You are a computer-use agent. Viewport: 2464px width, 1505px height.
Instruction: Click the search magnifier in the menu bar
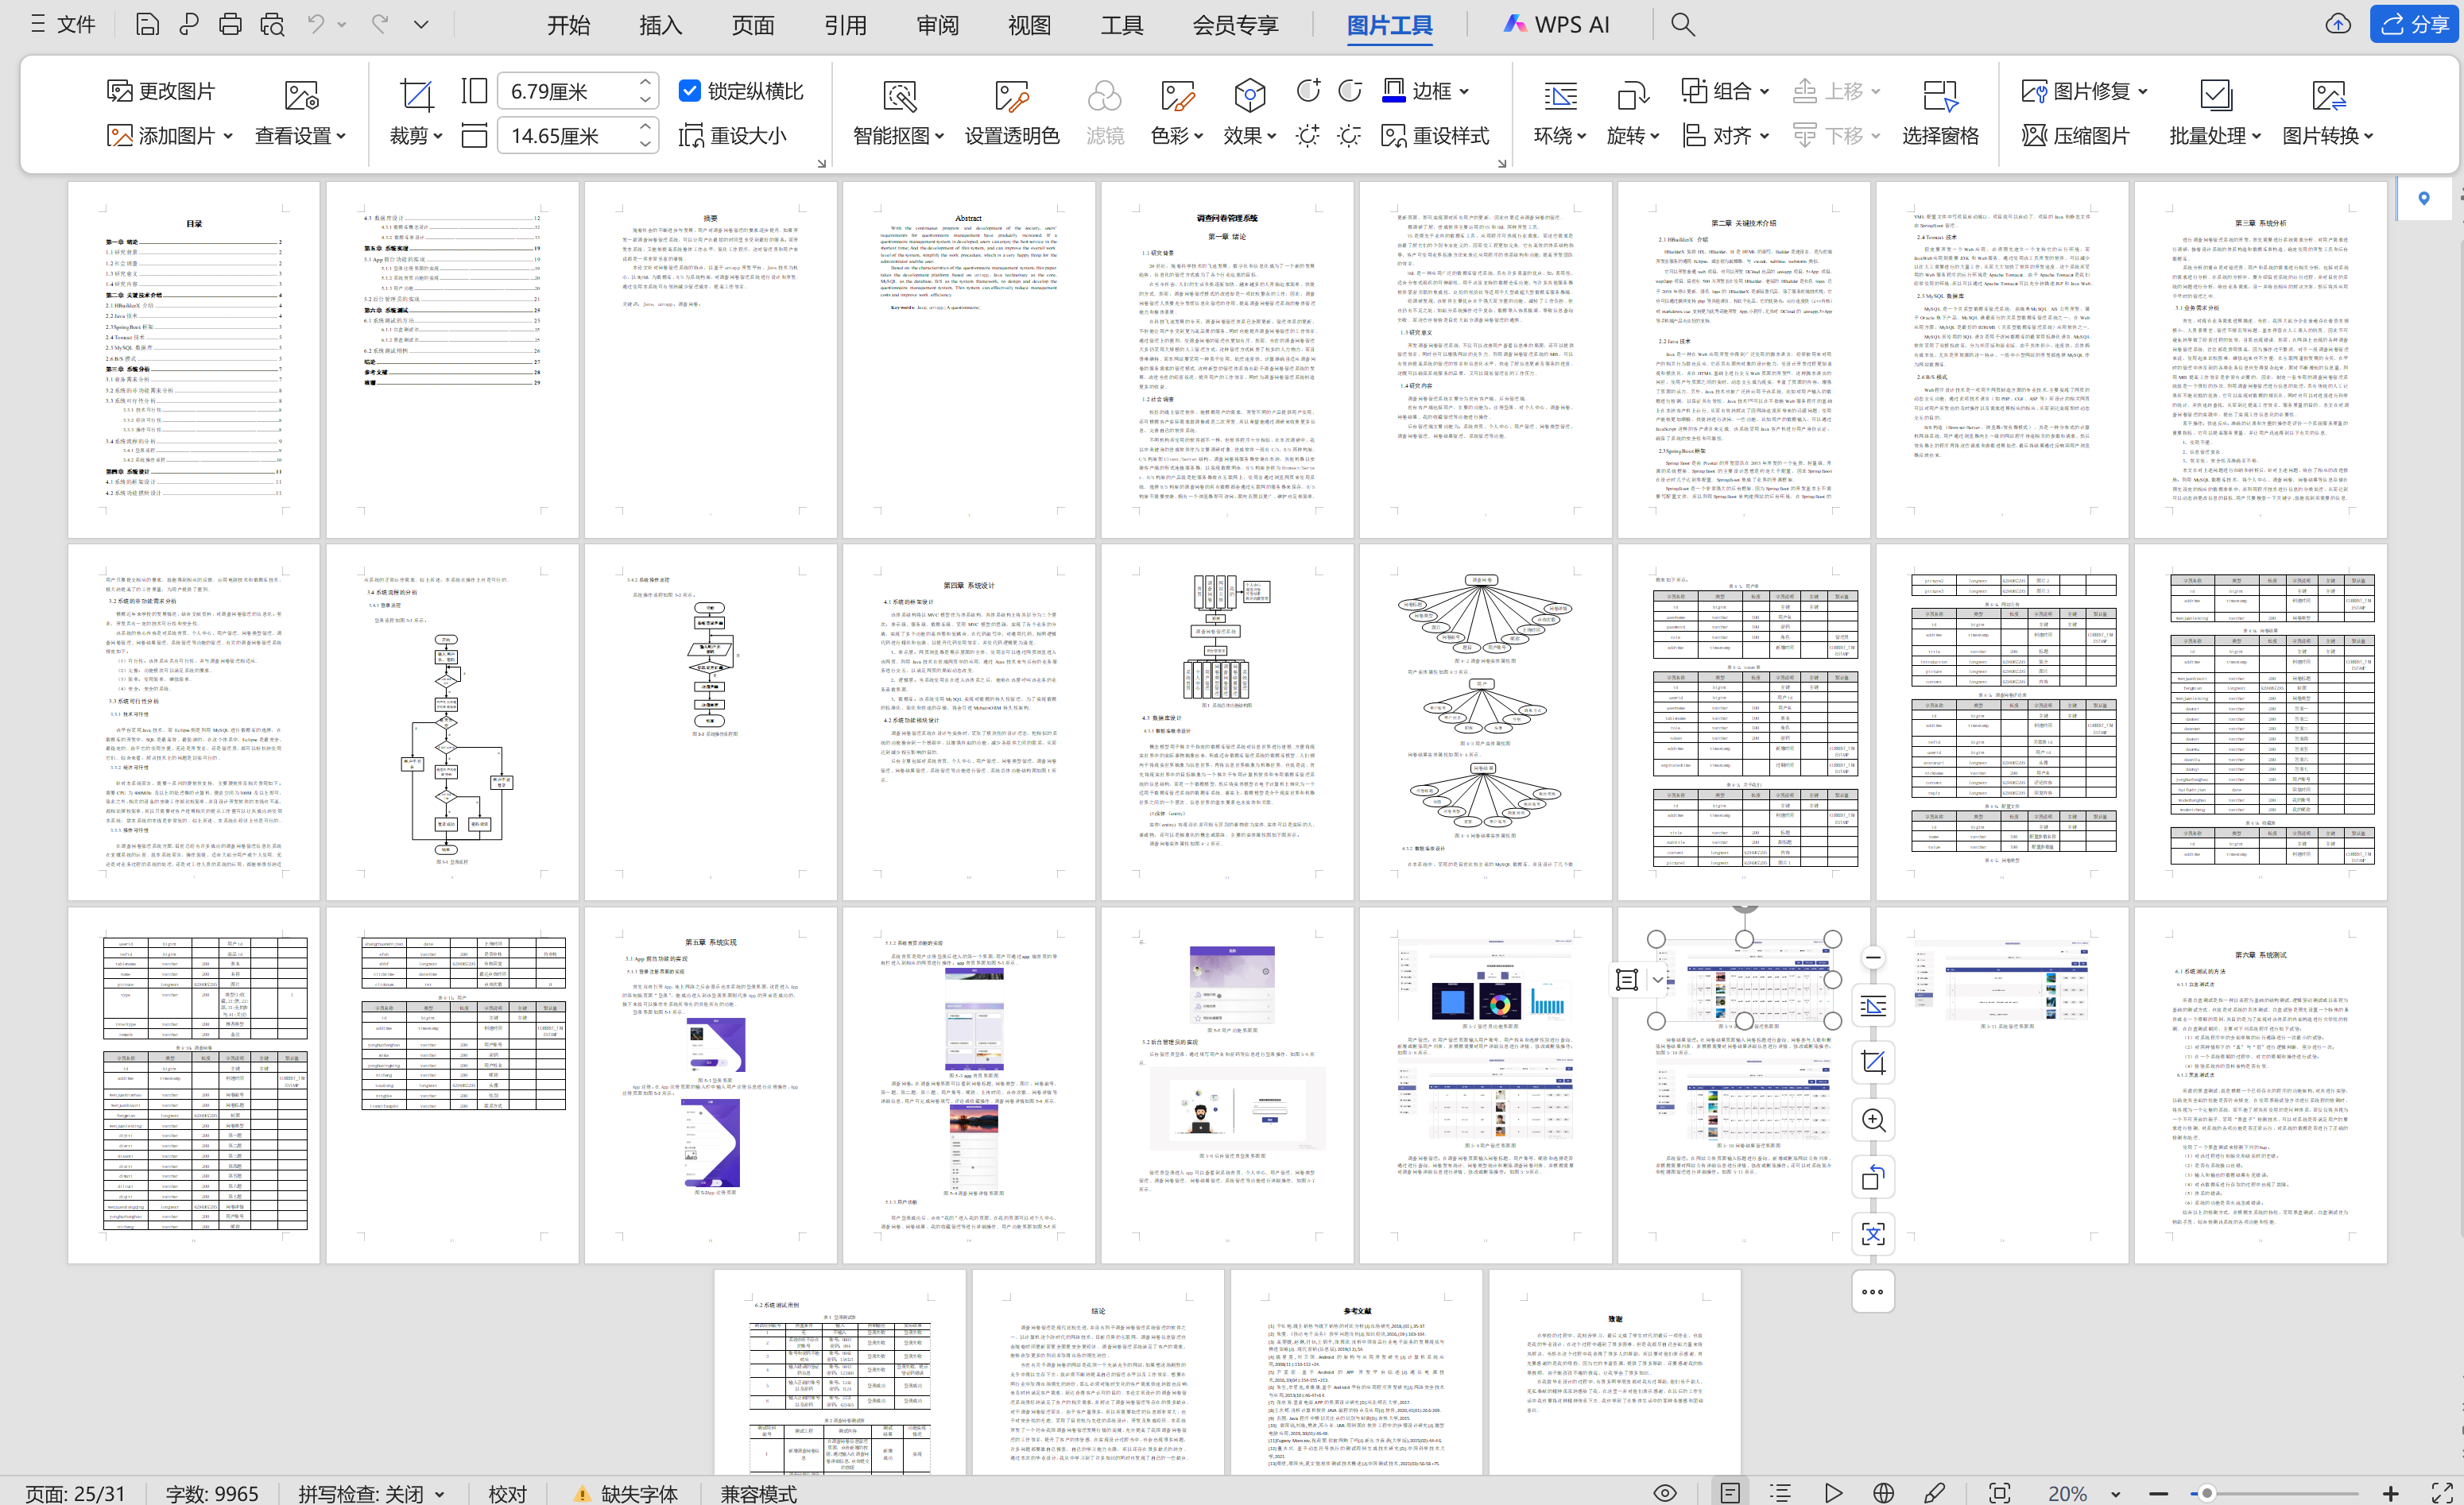point(1682,25)
